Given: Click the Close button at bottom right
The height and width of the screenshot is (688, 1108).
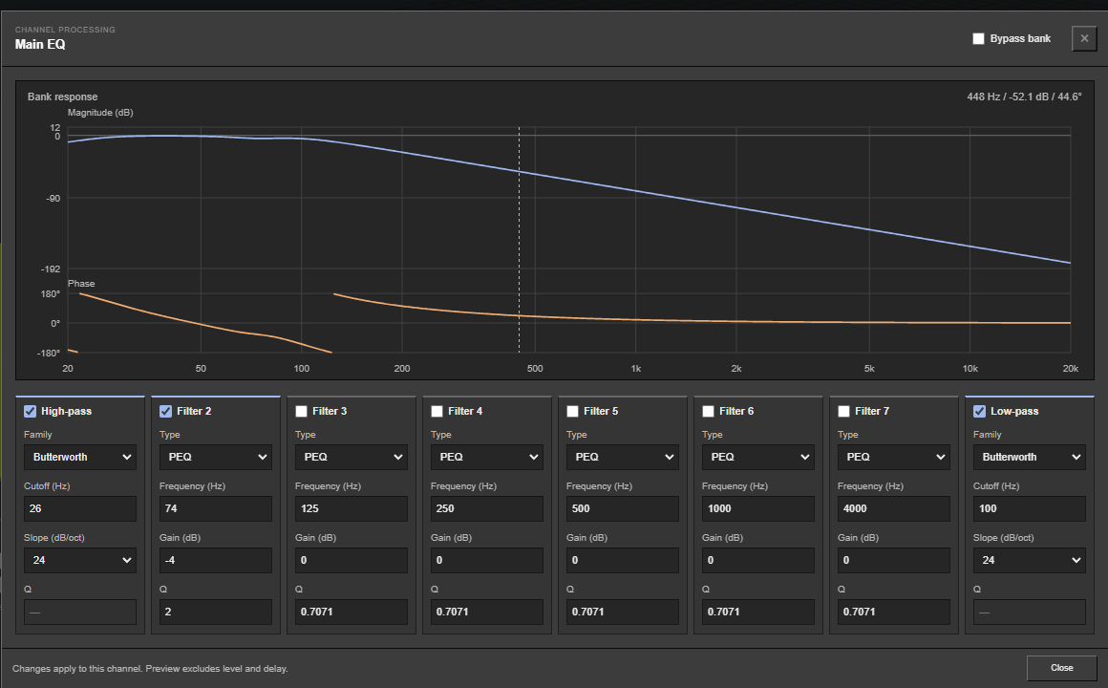Looking at the screenshot, I should coord(1061,668).
